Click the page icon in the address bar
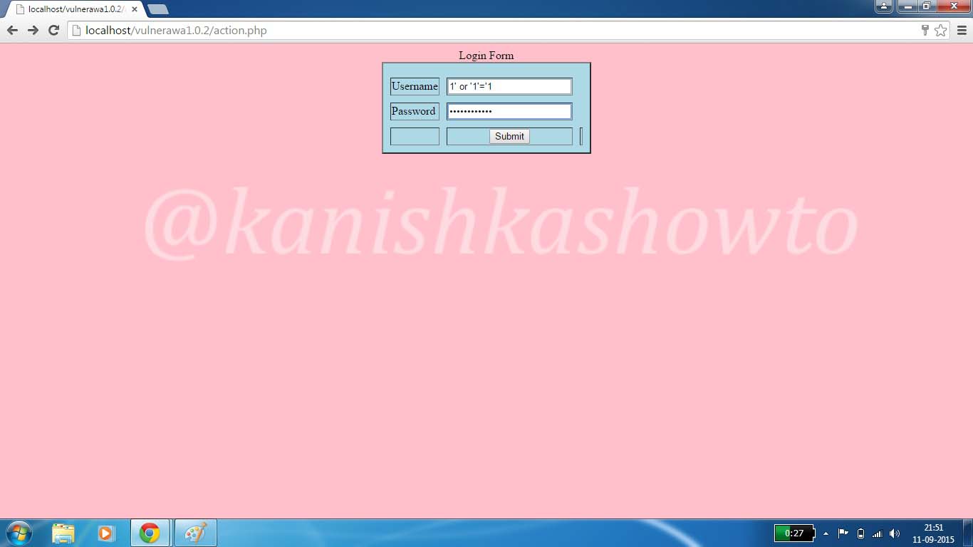Image resolution: width=973 pixels, height=547 pixels. [x=74, y=31]
